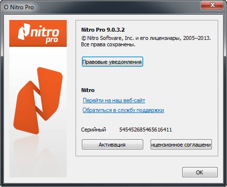Click the Все права сохранены text

click(108, 44)
